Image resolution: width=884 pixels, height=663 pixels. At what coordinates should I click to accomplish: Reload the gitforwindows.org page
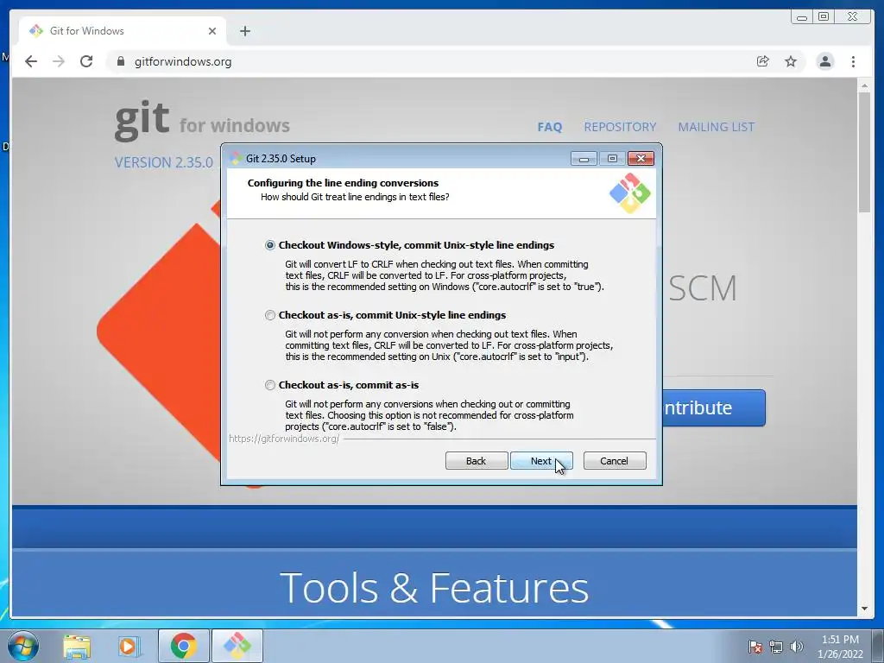[x=86, y=61]
